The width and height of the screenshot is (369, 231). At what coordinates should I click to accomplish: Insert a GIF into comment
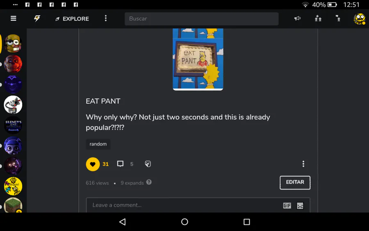(287, 206)
